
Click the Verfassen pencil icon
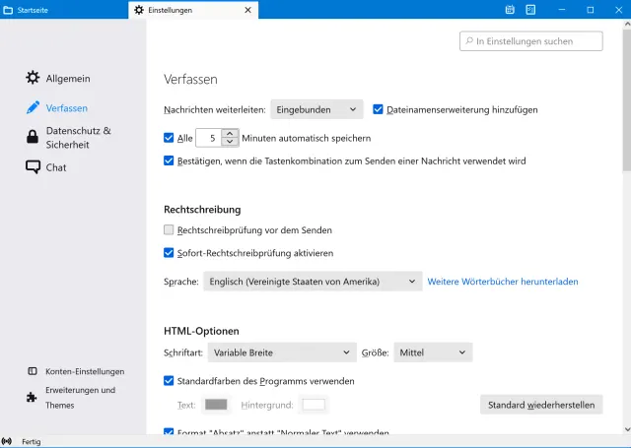33,107
